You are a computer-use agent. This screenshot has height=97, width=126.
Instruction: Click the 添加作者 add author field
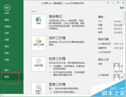click(118, 72)
